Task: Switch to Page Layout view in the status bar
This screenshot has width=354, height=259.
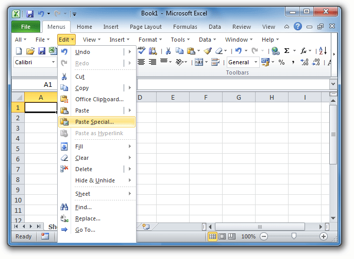Action: point(222,236)
